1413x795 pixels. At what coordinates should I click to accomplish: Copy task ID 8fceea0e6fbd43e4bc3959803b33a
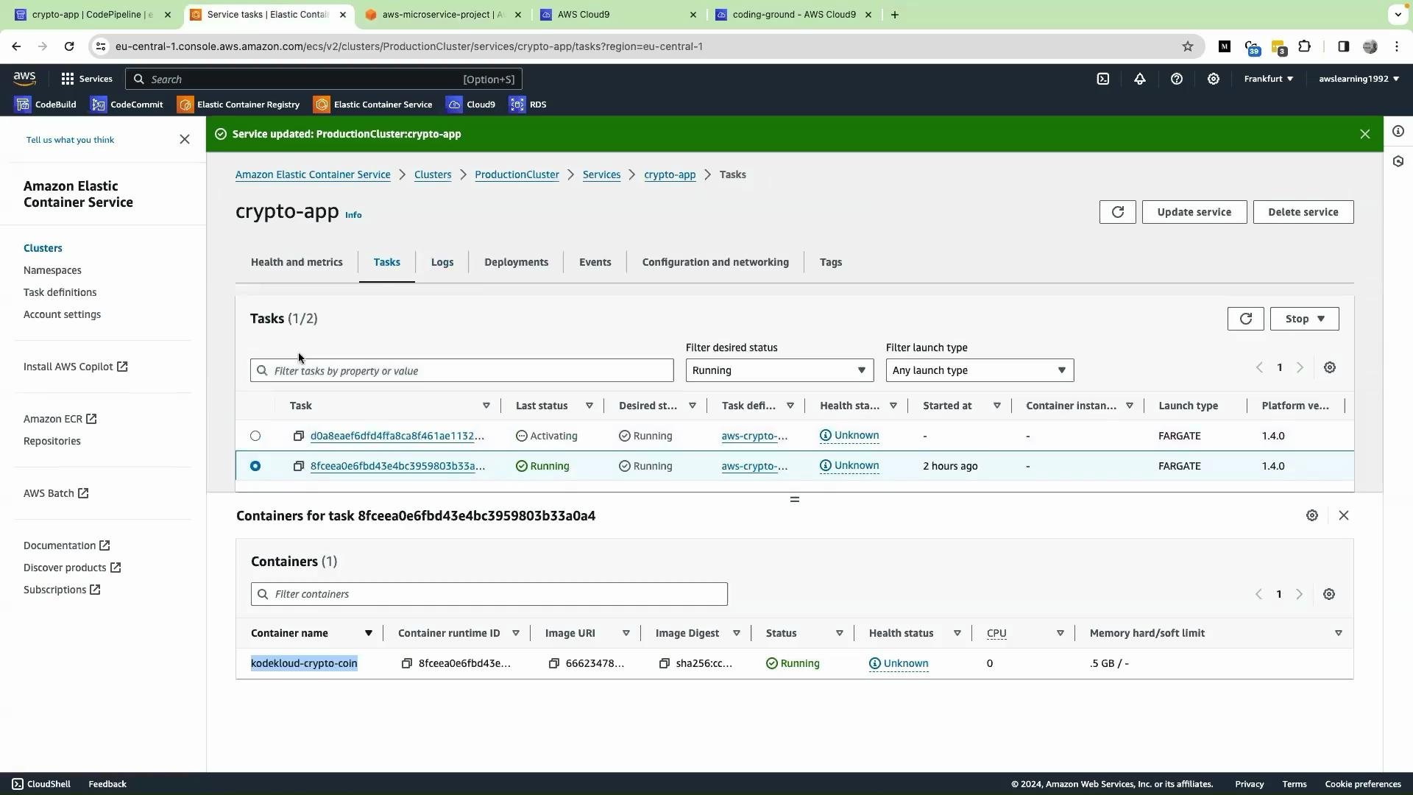point(298,466)
